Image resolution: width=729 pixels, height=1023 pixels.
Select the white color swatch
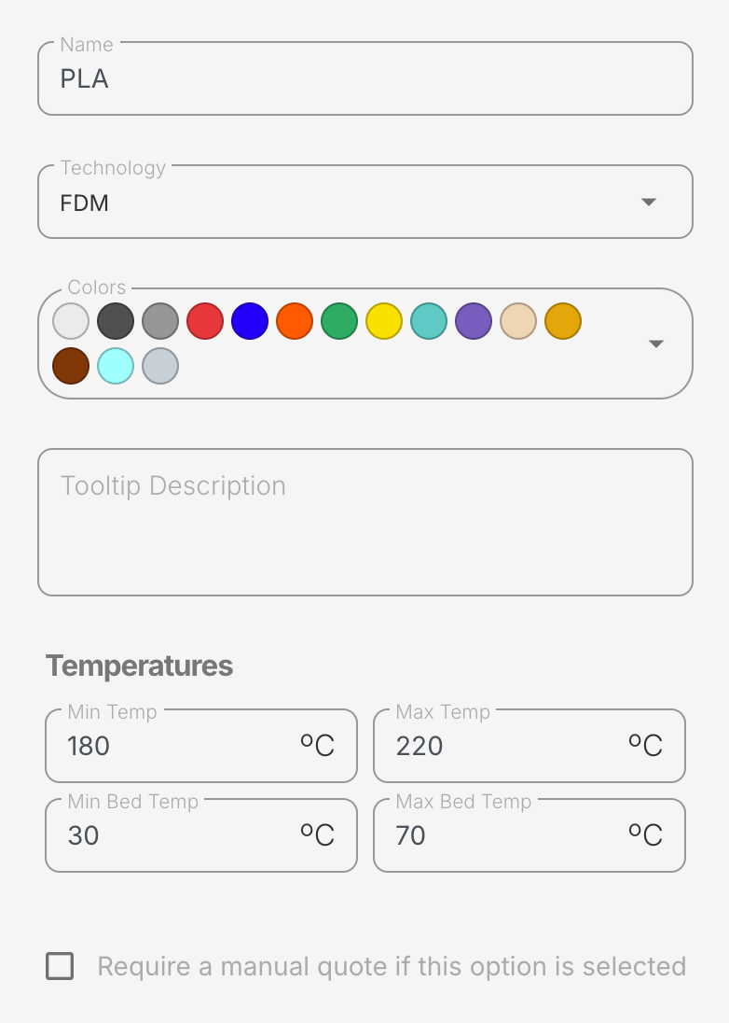tap(71, 321)
